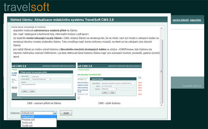The height and width of the screenshot is (129, 208).
Task: Open the CMS seznam příloh screenshot thumbnail
Action: [x=44, y=81]
